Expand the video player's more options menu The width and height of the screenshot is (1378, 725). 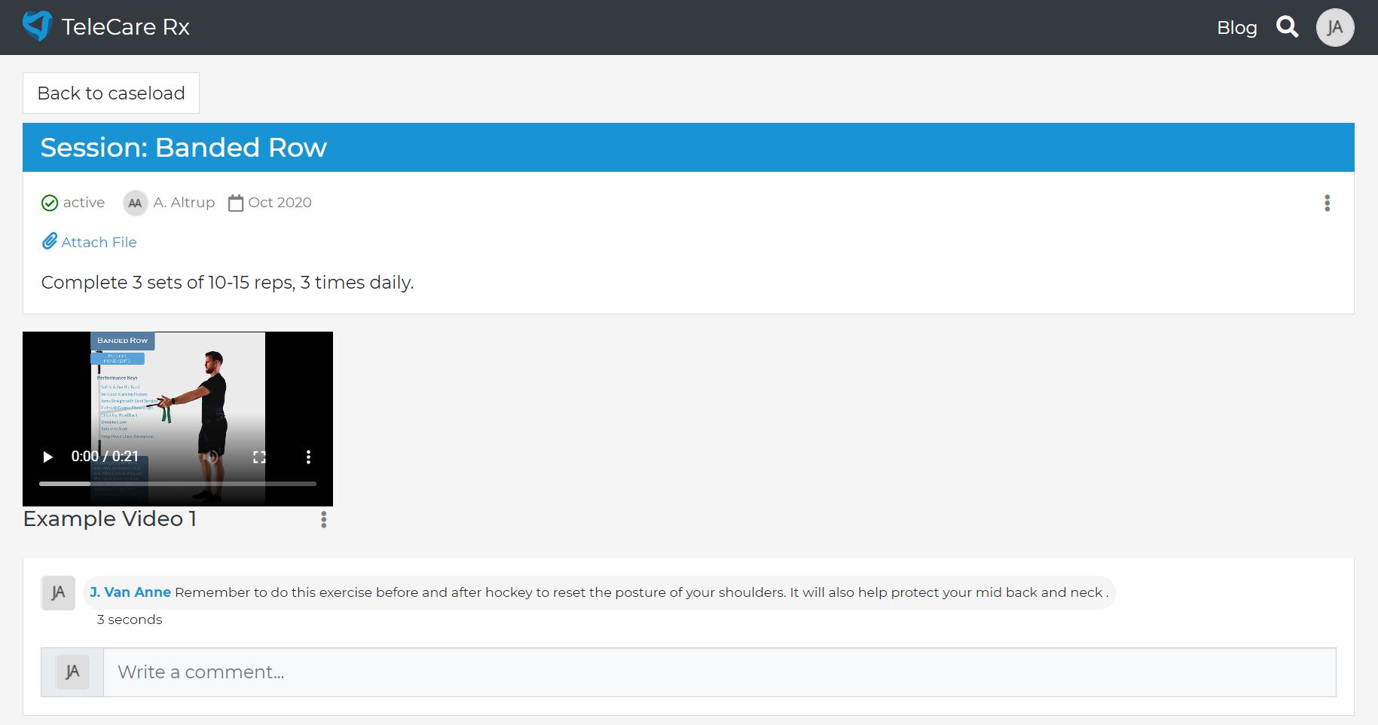307,457
